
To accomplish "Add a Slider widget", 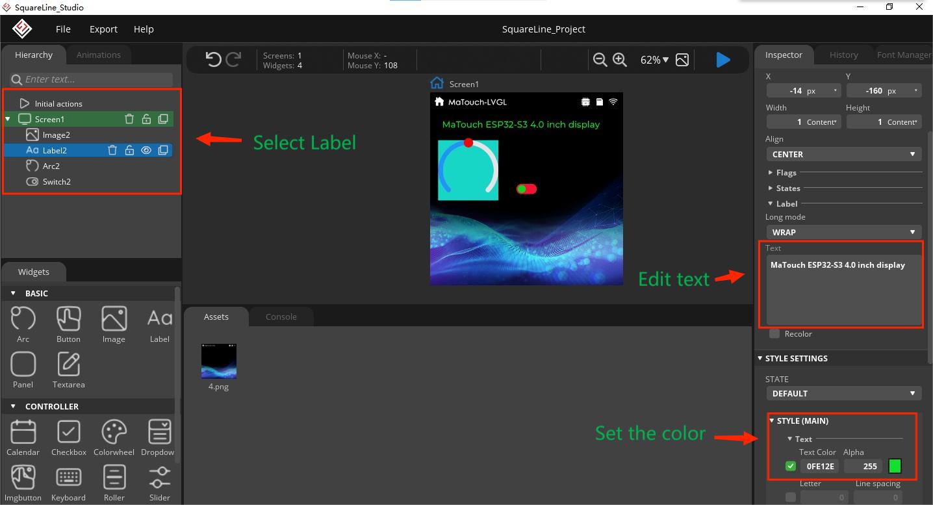I will 159,483.
